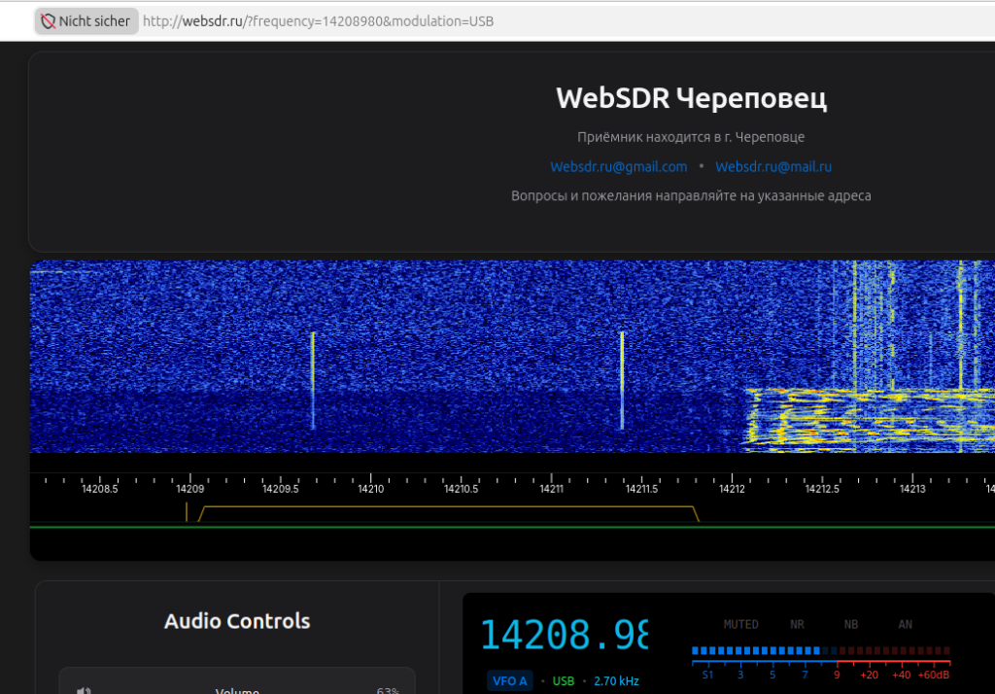Click the speaker icon beside Volume
Image resolution: width=995 pixels, height=694 pixels.
pos(84,691)
